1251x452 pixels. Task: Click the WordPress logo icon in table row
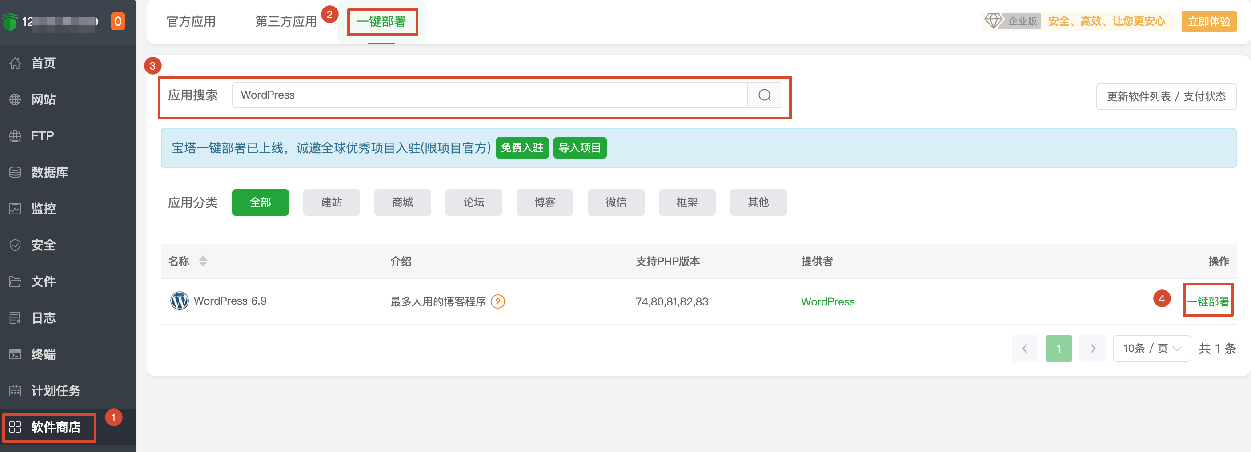tap(179, 301)
